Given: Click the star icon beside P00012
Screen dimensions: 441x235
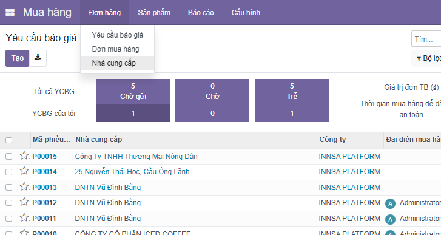Looking at the screenshot, I should (24, 202).
